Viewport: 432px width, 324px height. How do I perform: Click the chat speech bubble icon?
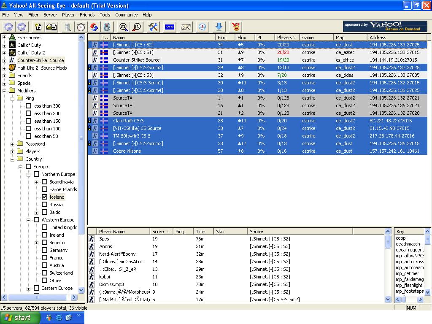[x=202, y=27]
